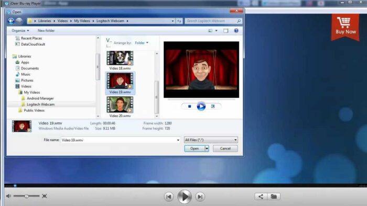Open file using the folder icon button

pos(274,197)
